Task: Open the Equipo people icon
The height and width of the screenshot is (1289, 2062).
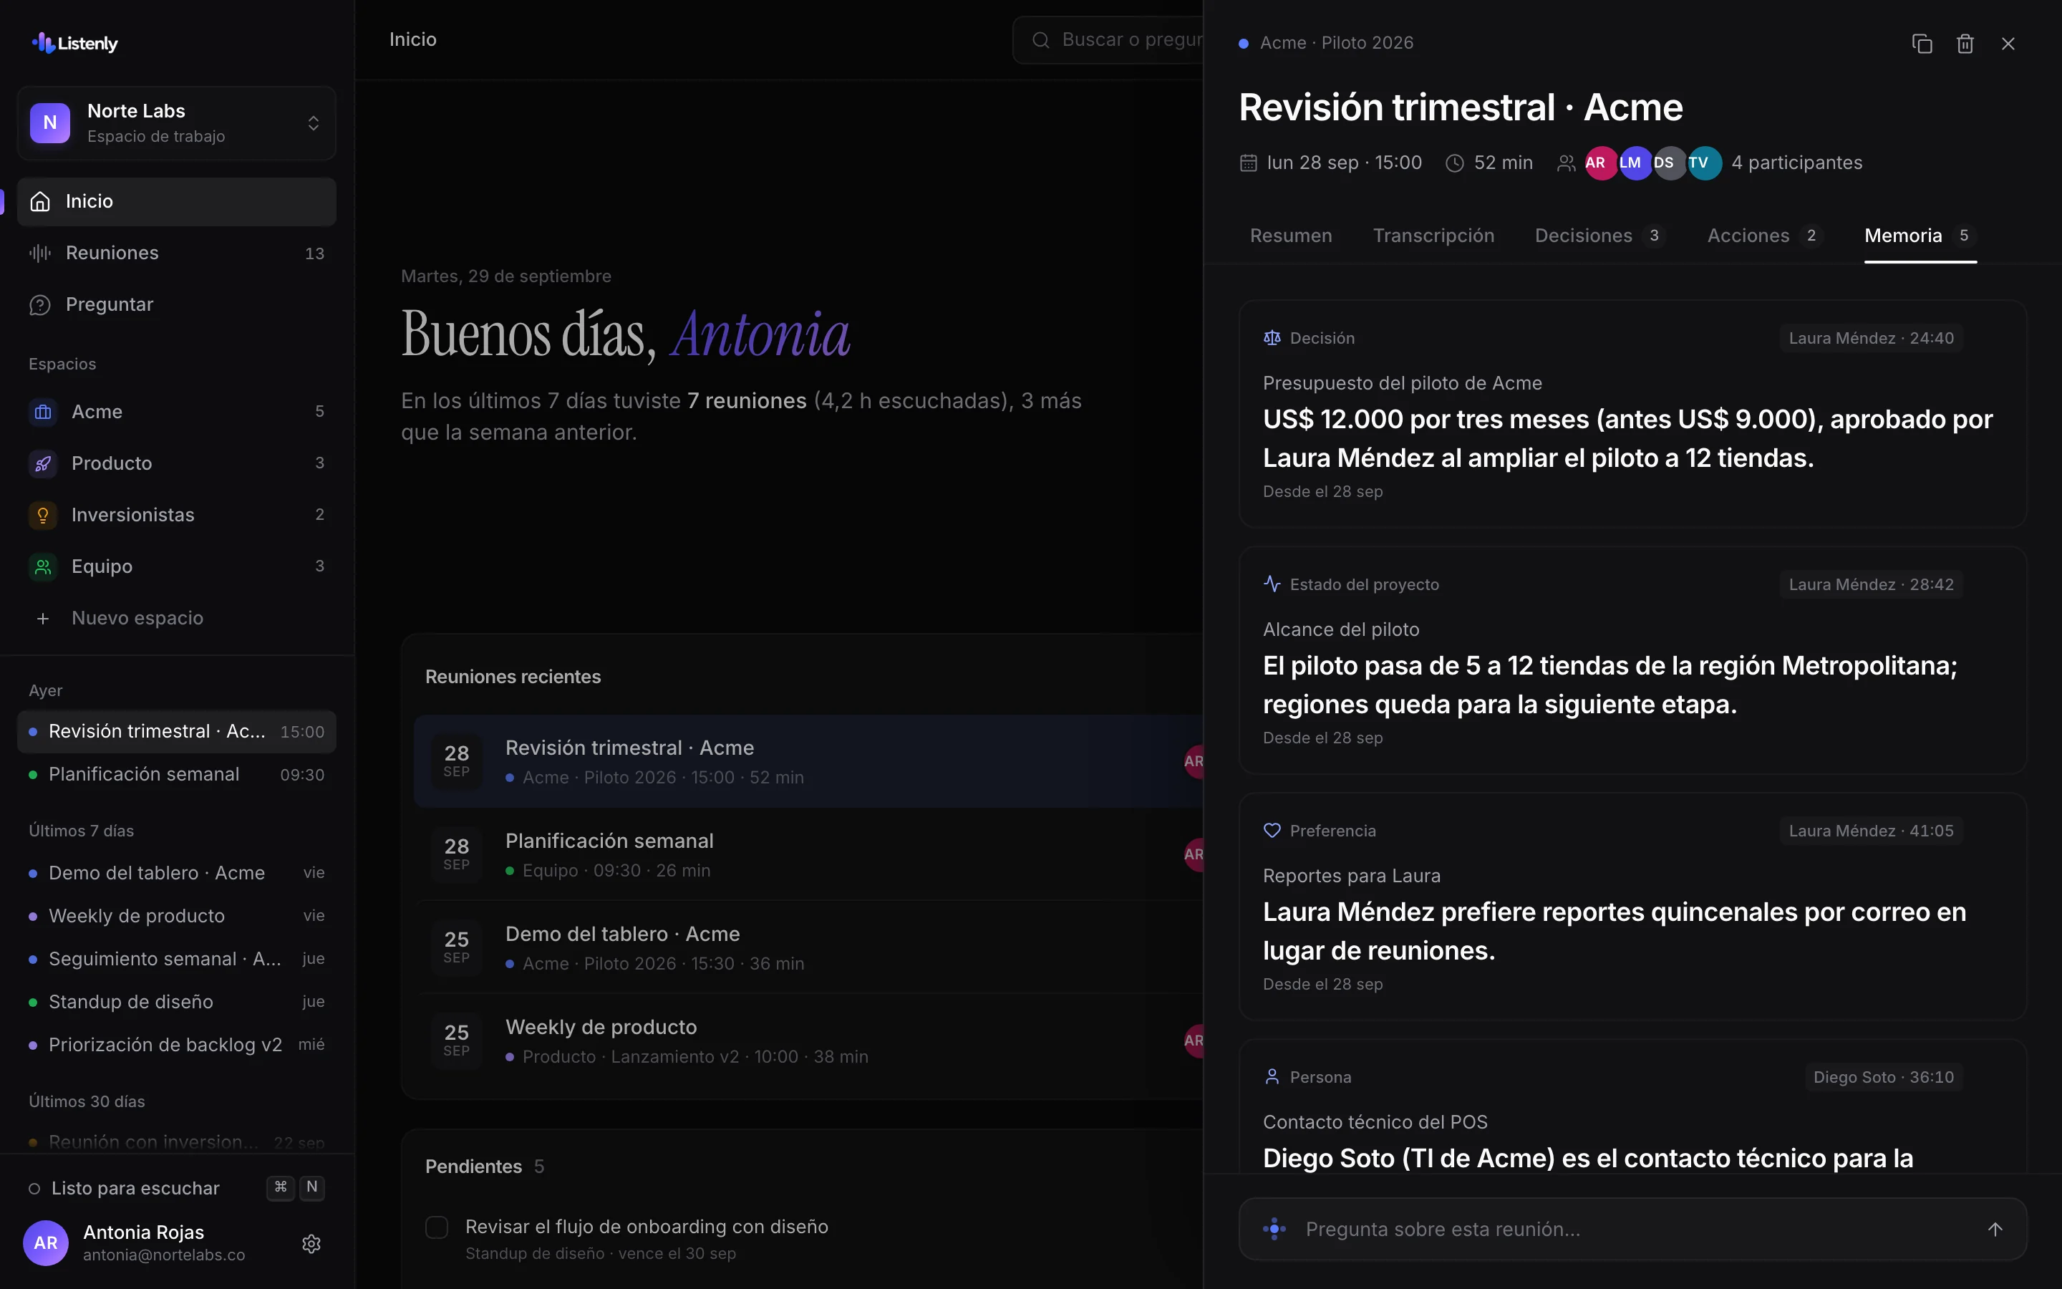Action: (x=43, y=567)
